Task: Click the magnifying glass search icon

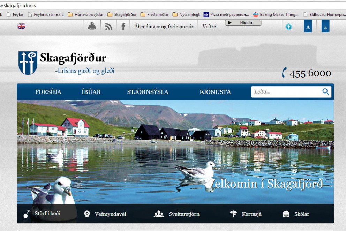Action: [325, 91]
